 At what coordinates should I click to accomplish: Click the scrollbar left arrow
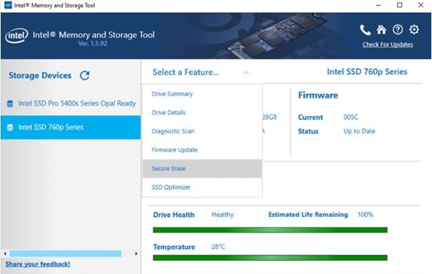click(5, 253)
